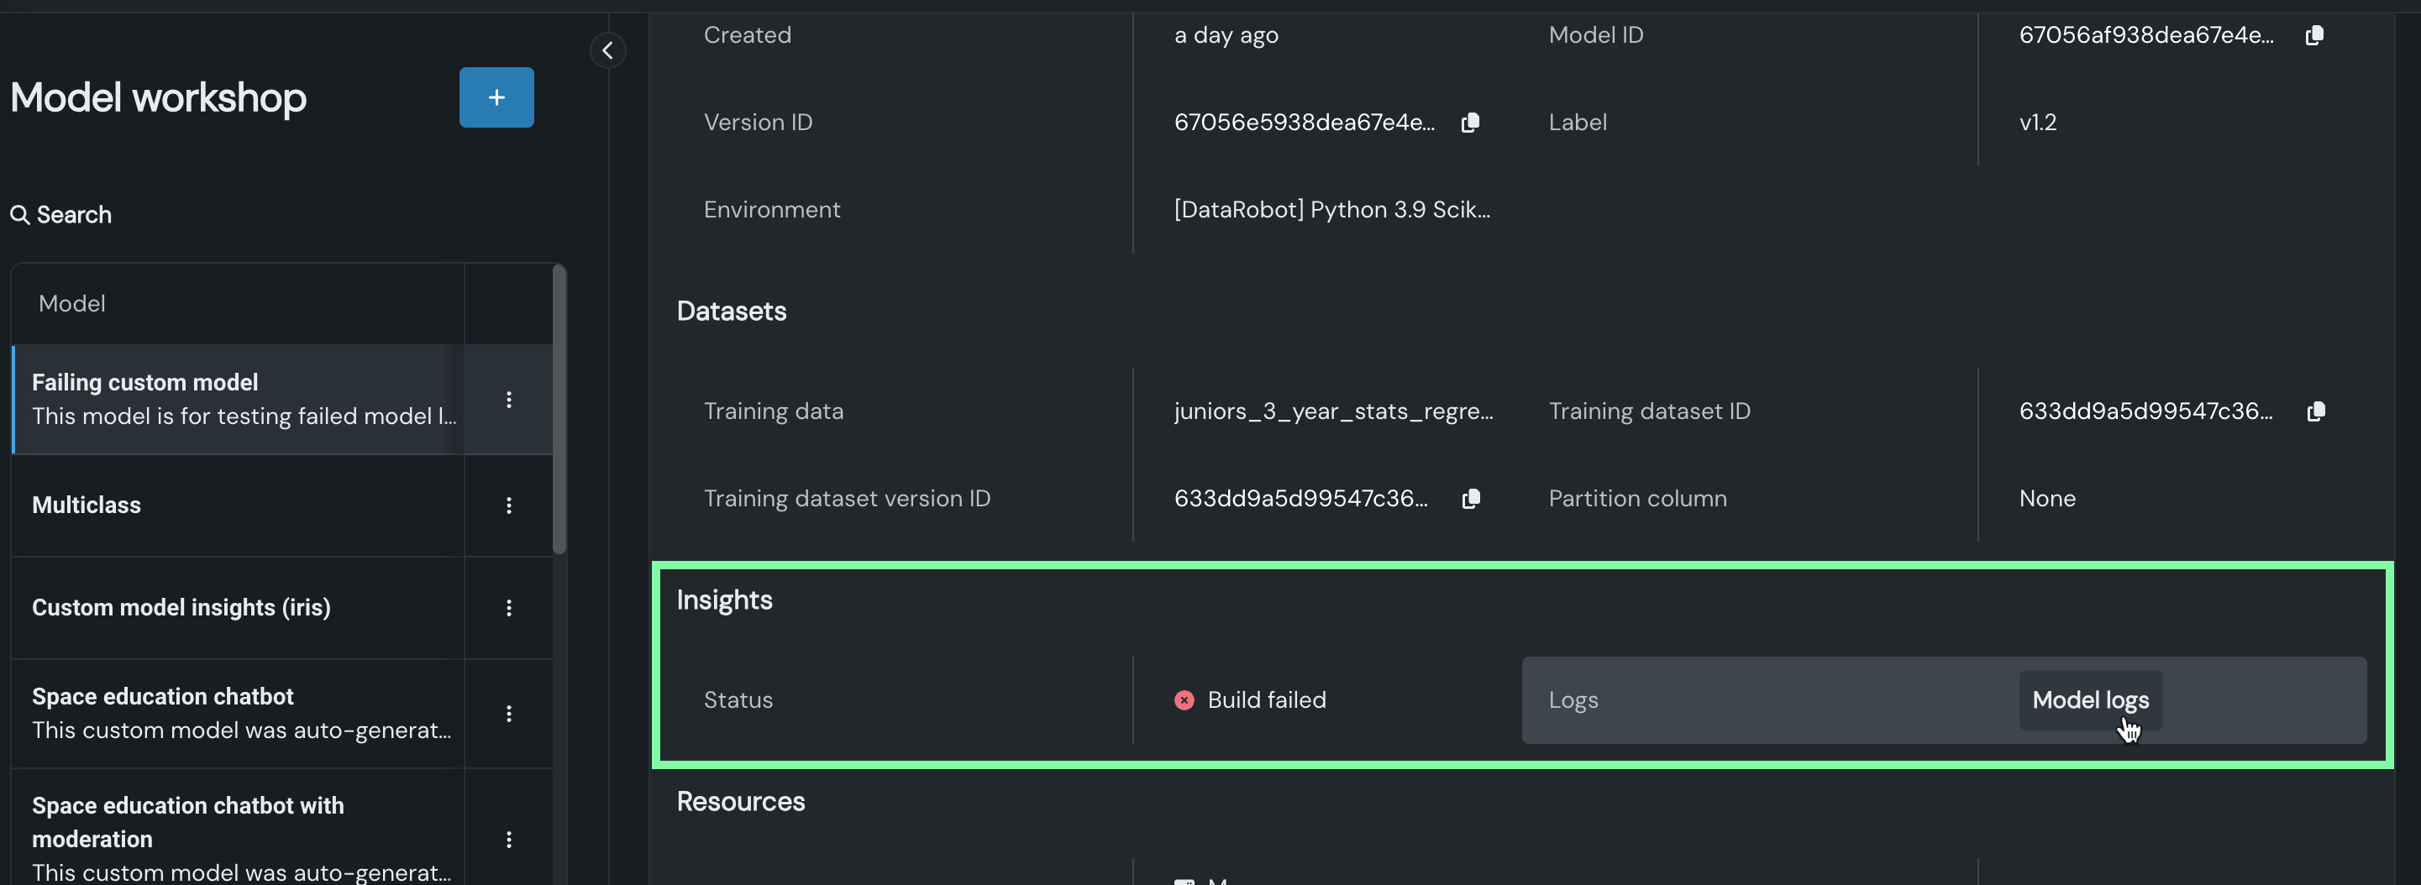The height and width of the screenshot is (885, 2421).
Task: Open kebab menu for Space education chatbot
Action: [508, 714]
